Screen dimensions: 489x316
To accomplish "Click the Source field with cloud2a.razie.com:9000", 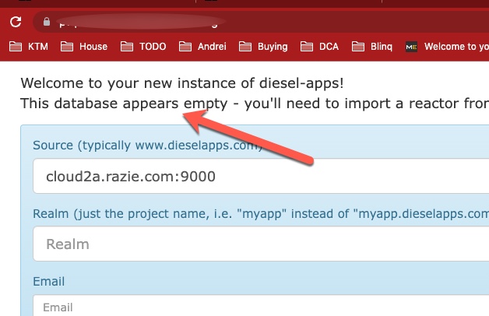I will (x=261, y=176).
